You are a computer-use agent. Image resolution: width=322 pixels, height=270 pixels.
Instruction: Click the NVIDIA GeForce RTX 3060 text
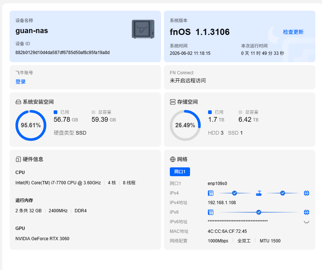(x=42, y=239)
